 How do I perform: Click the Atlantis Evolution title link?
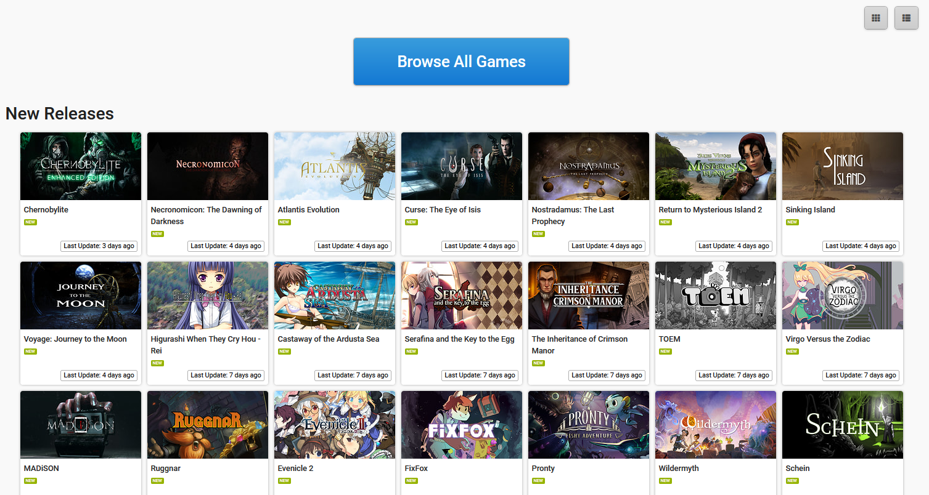pos(309,210)
